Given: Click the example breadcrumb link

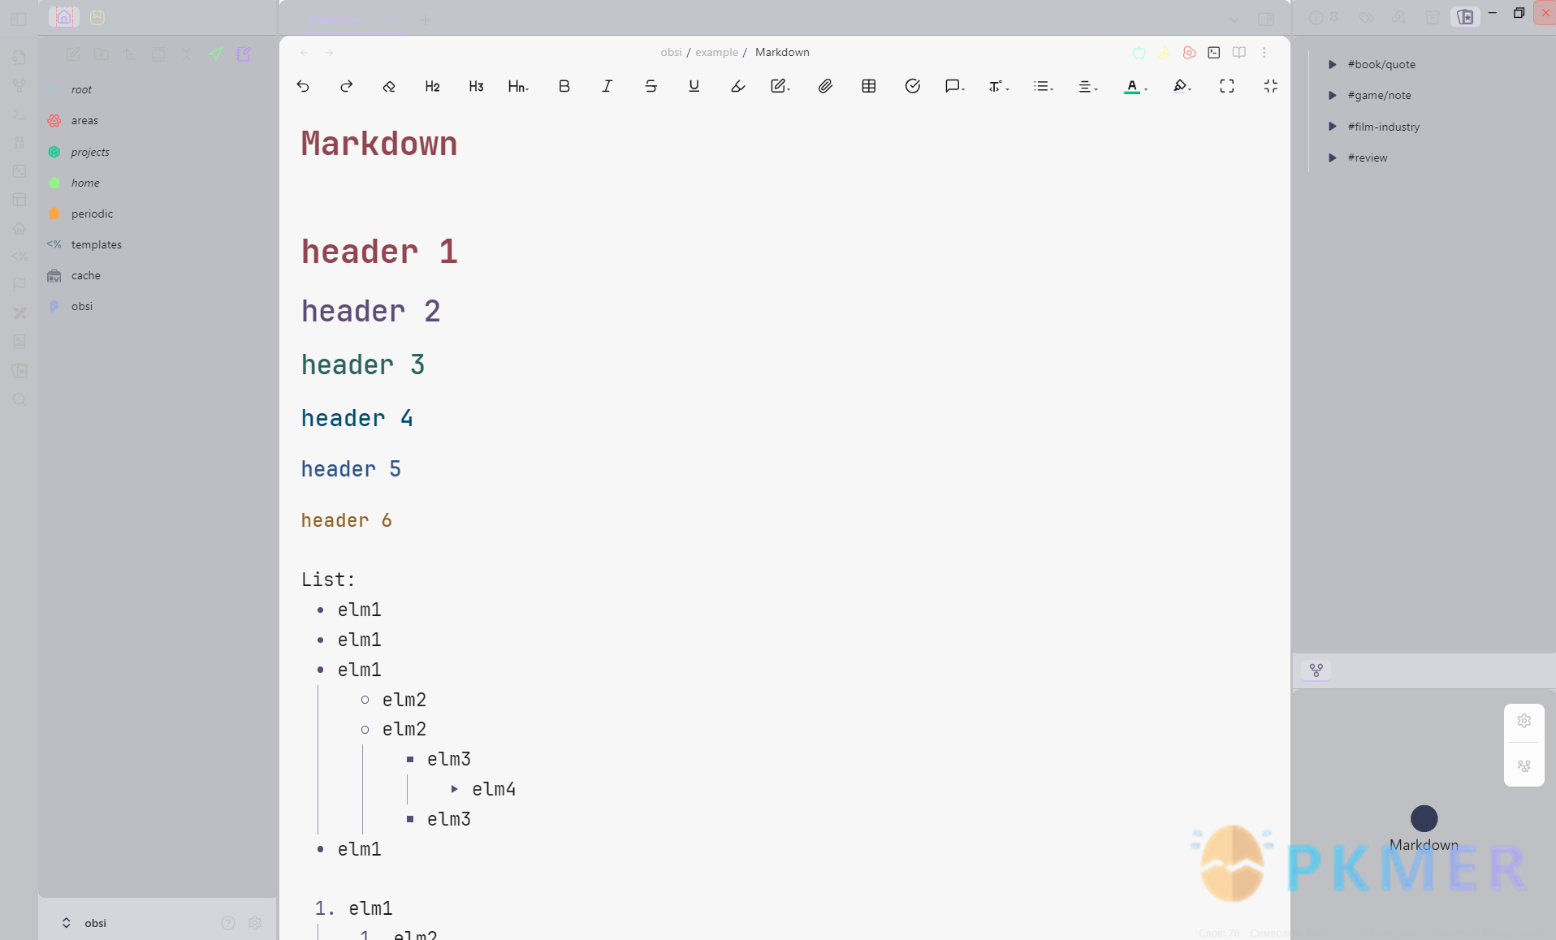Looking at the screenshot, I should pos(716,52).
